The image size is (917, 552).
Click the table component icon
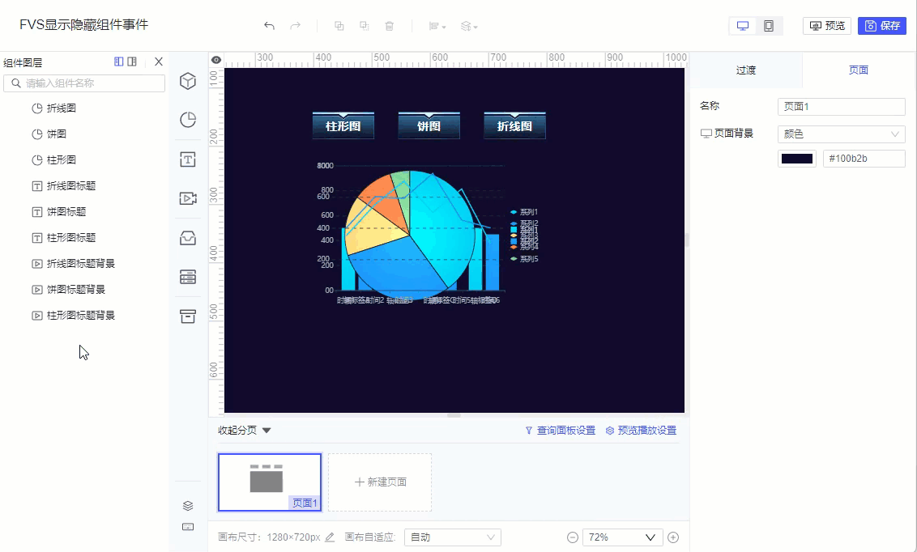[x=187, y=276]
